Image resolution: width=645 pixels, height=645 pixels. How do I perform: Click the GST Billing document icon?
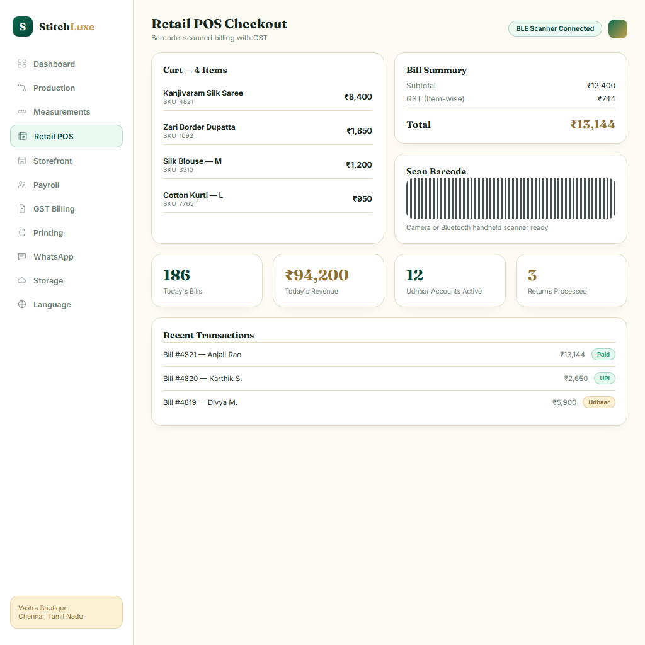pyautogui.click(x=22, y=208)
